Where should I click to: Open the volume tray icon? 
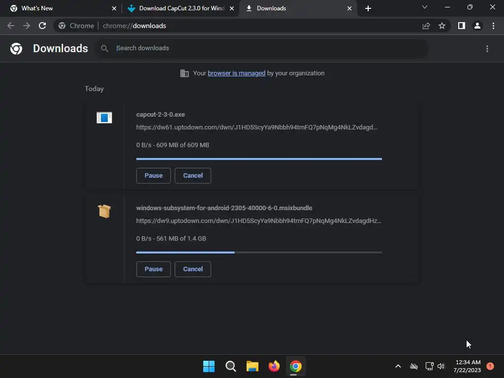tap(441, 366)
